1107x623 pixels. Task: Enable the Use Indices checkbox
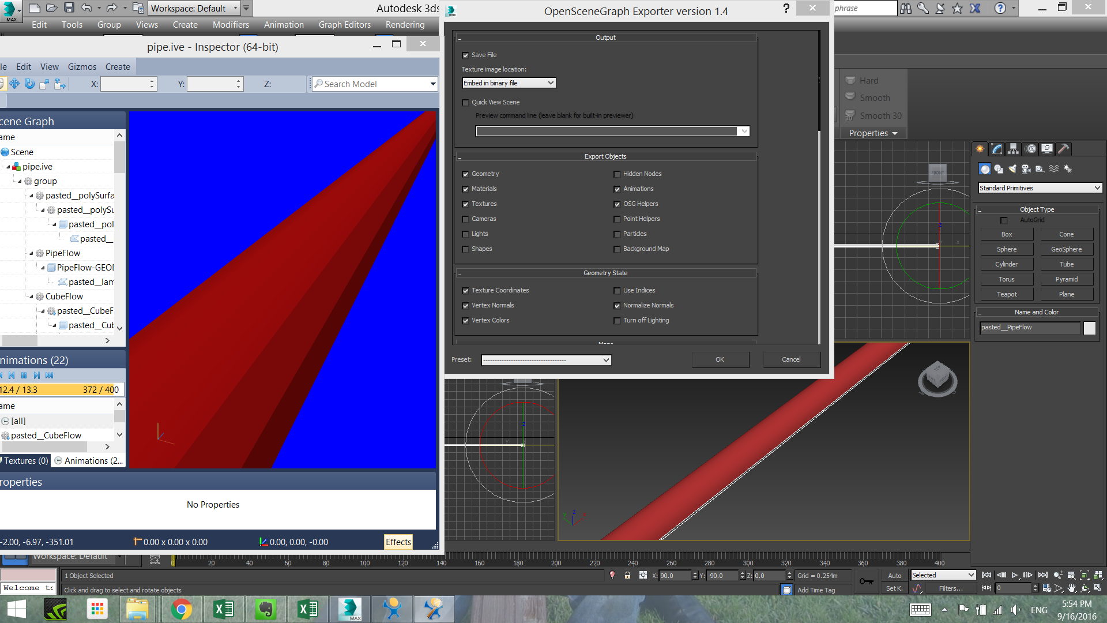coord(617,291)
